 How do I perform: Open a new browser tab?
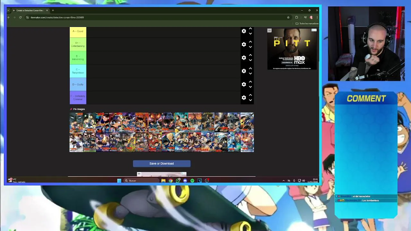53,10
